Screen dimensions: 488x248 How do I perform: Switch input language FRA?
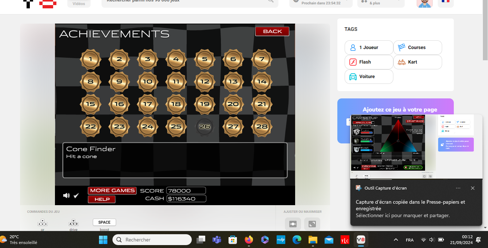coord(409,240)
